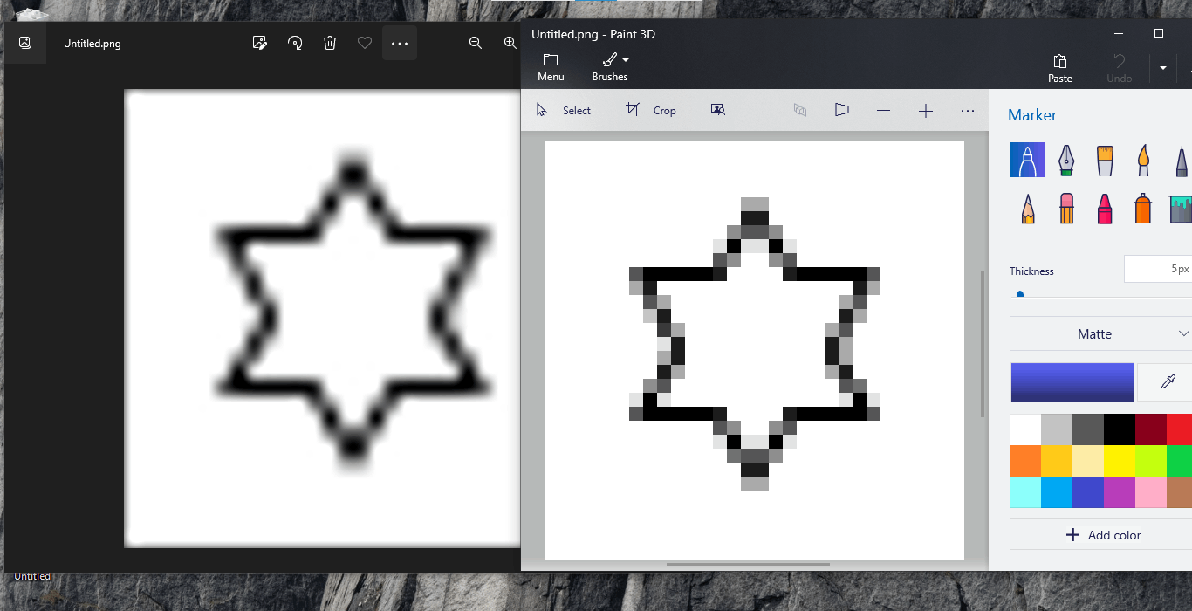This screenshot has width=1192, height=611.
Task: Activate the Select tool
Action: [x=564, y=110]
